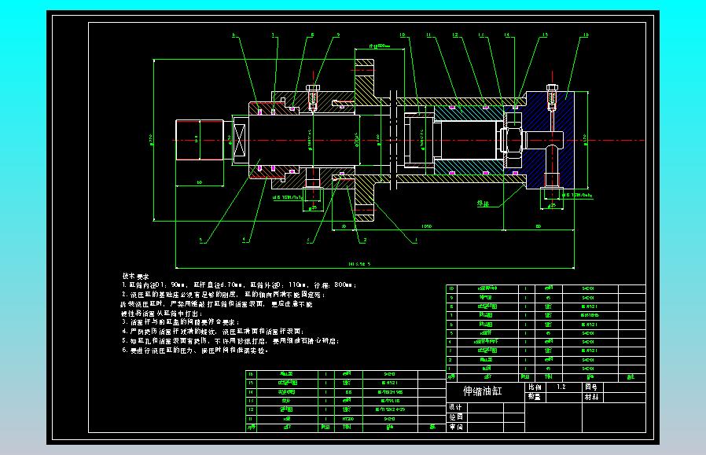706x455 pixels.
Task: Click the 比例 label in title block
Action: point(535,387)
